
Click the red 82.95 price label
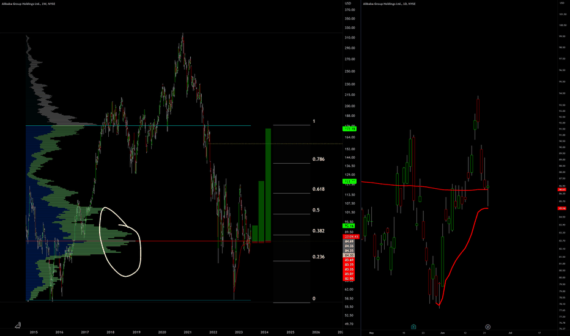[349, 279]
